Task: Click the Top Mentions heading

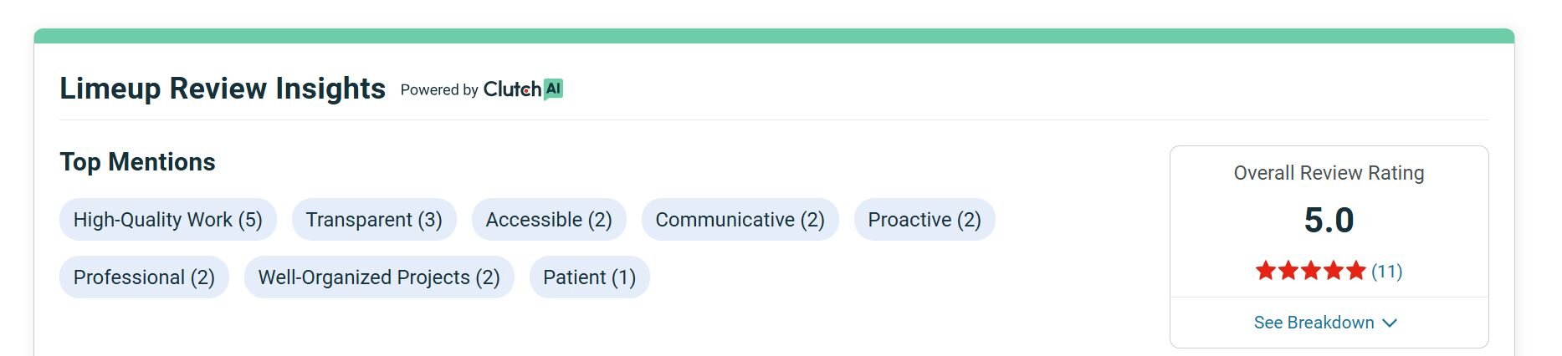Action: click(x=137, y=162)
